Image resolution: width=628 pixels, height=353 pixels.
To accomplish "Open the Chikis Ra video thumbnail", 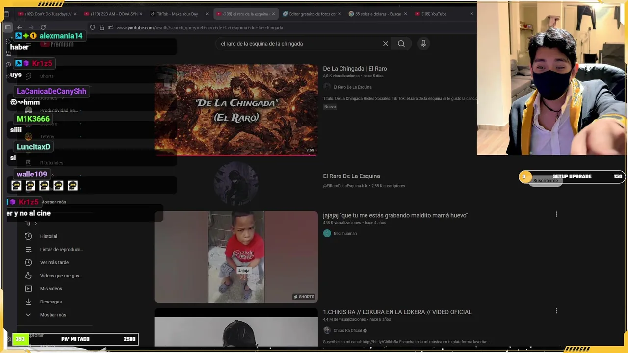I will [236, 327].
